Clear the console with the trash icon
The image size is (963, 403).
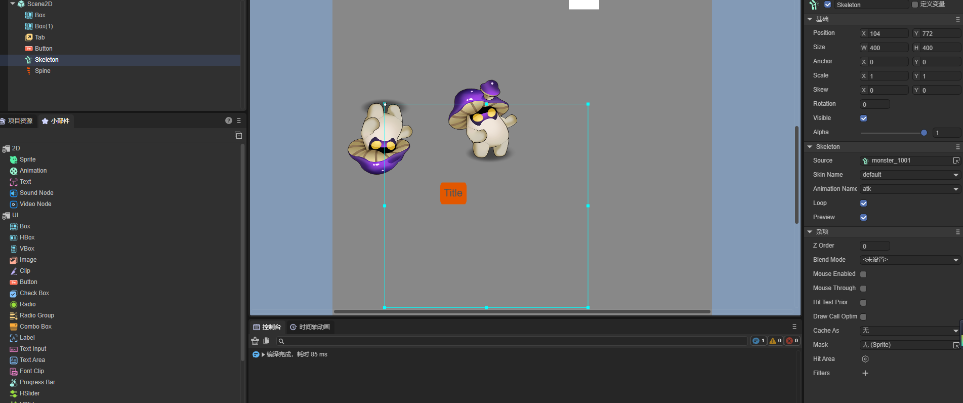[255, 341]
